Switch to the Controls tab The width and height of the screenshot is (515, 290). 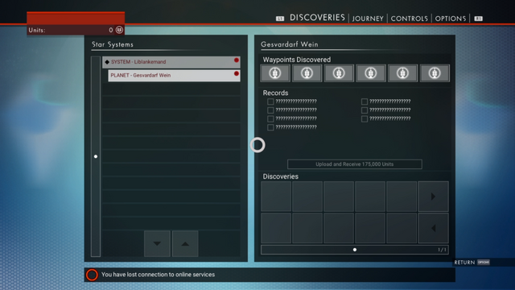click(x=410, y=19)
